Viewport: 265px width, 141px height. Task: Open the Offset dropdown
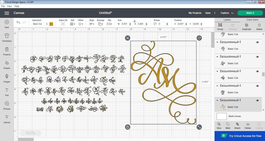click(x=80, y=24)
